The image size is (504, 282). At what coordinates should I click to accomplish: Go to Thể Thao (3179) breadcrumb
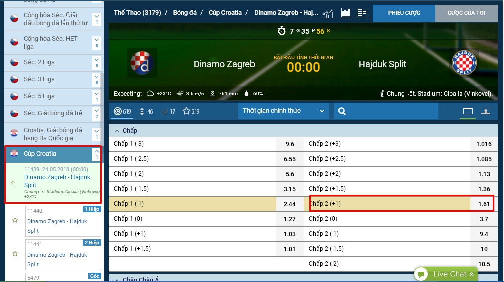pyautogui.click(x=137, y=13)
